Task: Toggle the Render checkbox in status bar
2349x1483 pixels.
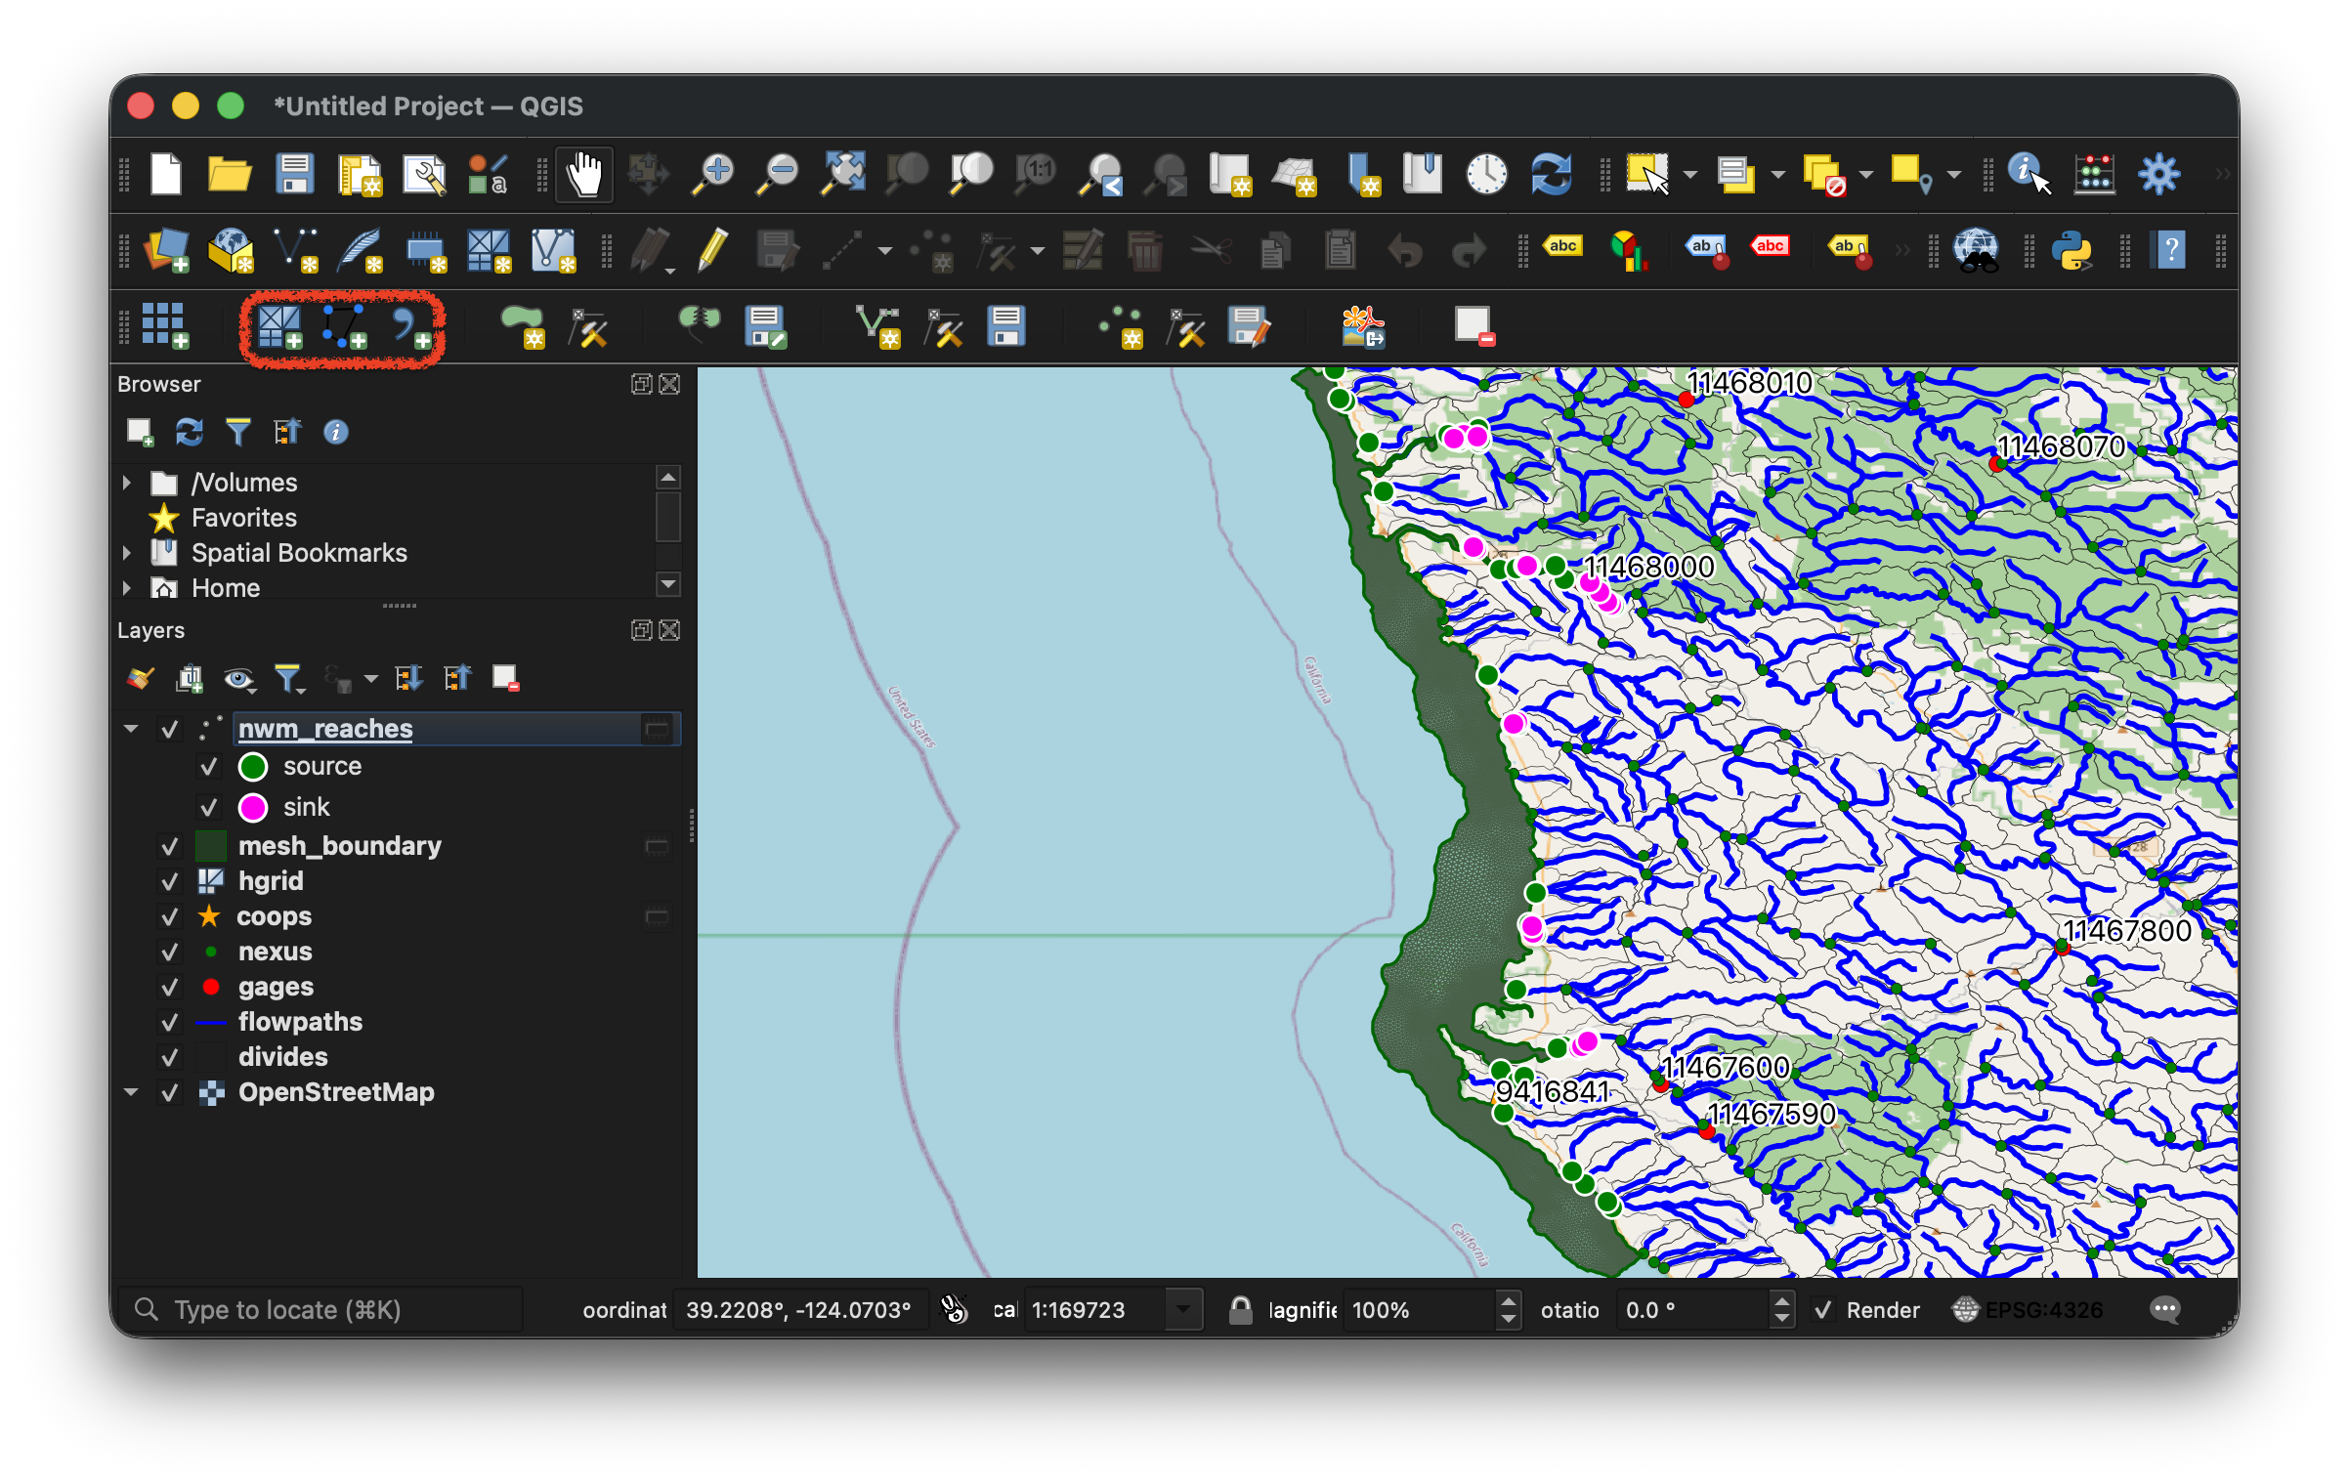Action: coord(1822,1310)
